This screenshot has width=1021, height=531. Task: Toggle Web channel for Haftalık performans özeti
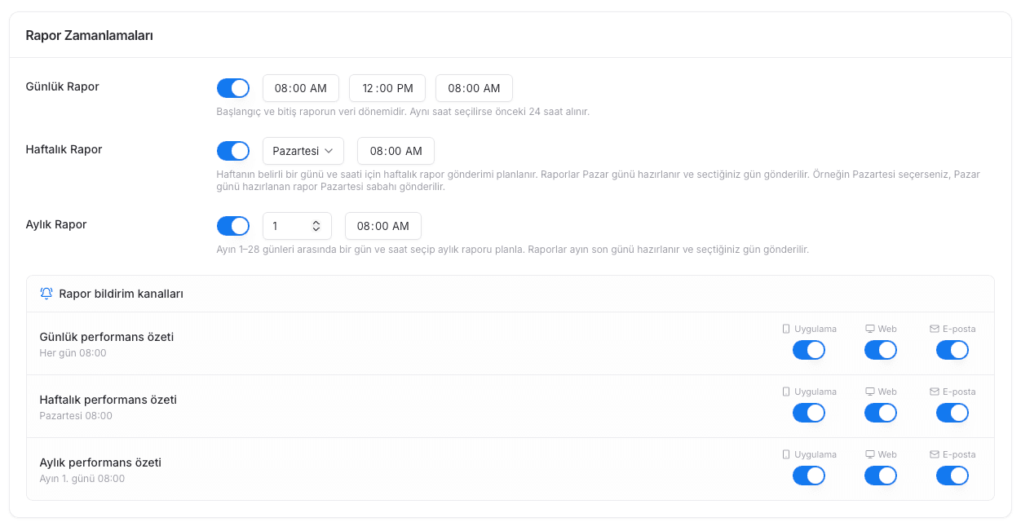click(881, 413)
